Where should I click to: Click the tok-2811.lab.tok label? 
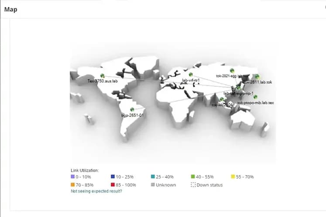click(x=258, y=82)
